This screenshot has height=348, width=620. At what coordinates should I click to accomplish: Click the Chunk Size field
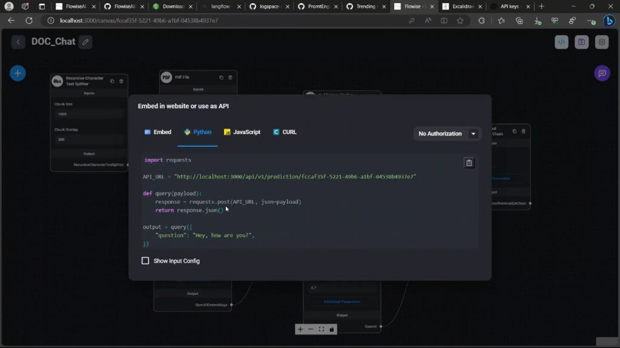[x=89, y=114]
